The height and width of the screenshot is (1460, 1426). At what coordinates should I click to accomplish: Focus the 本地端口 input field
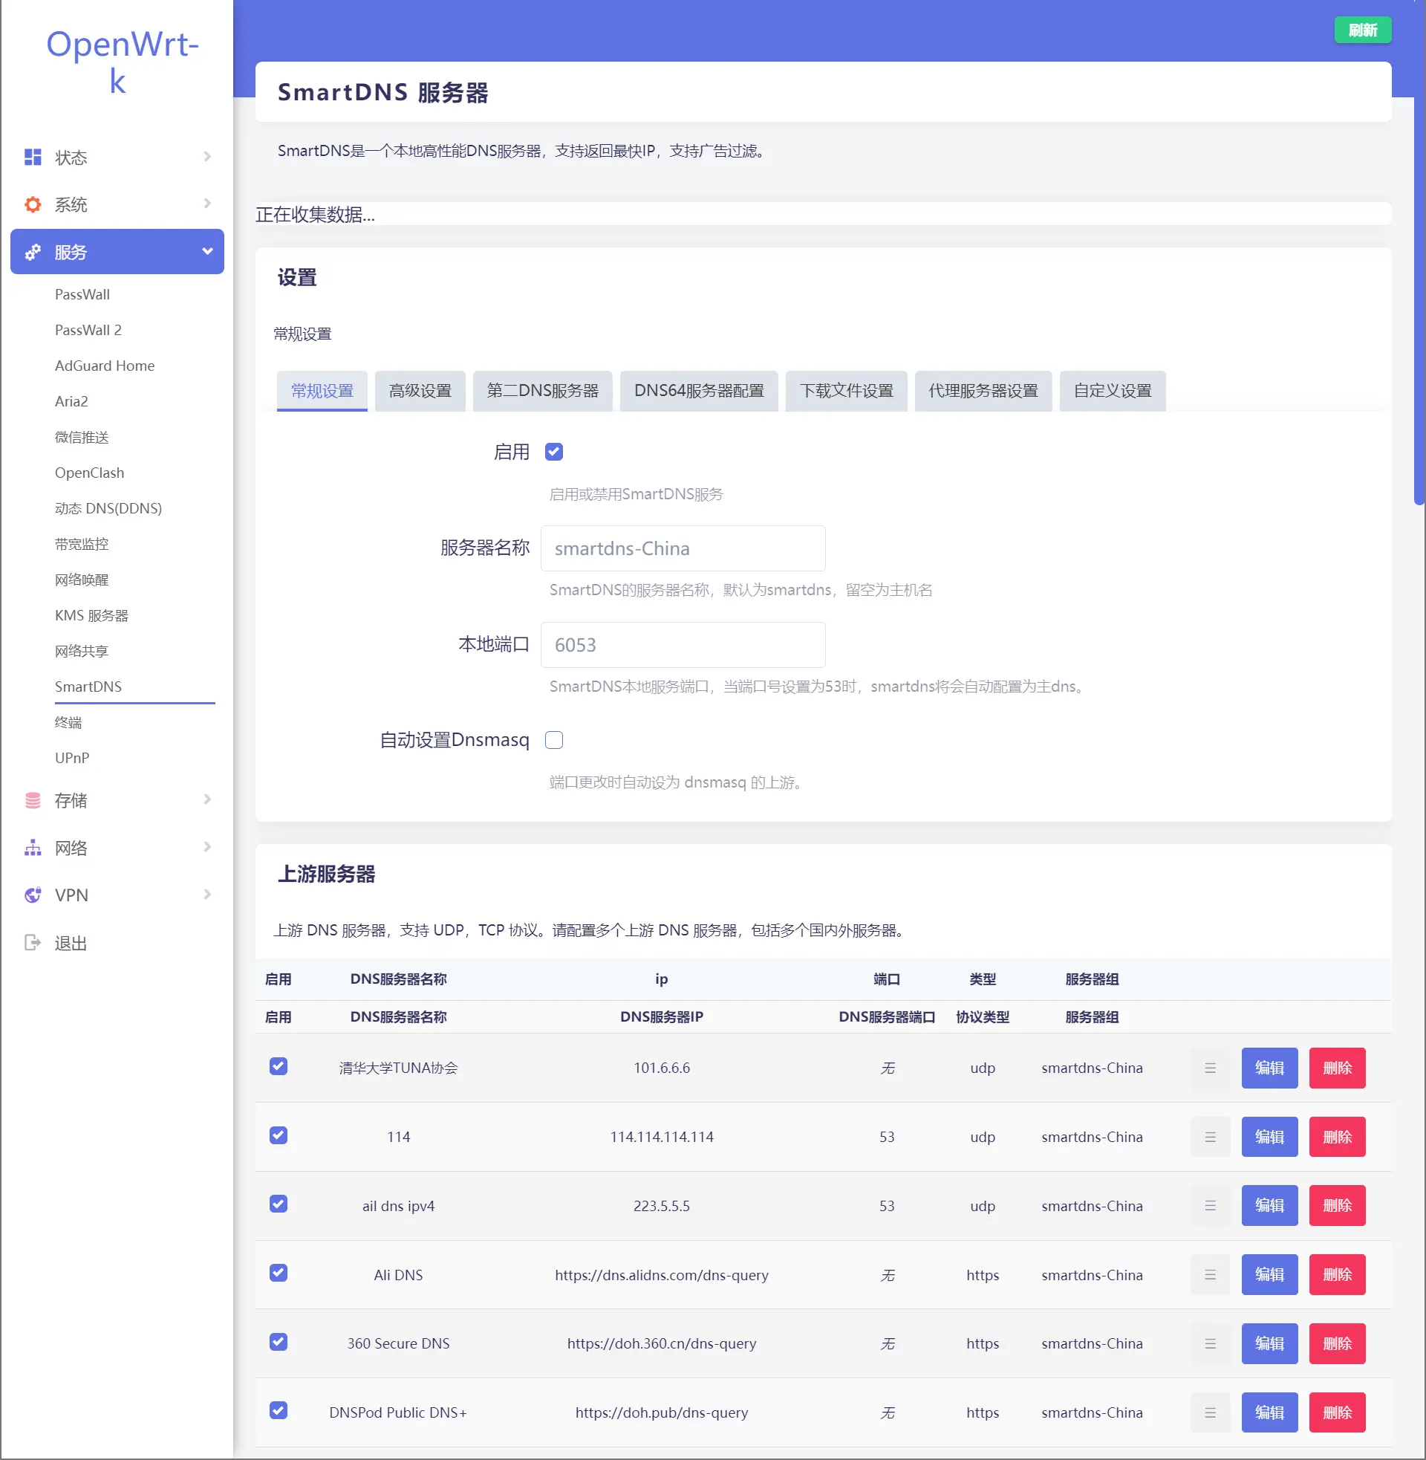tap(683, 645)
